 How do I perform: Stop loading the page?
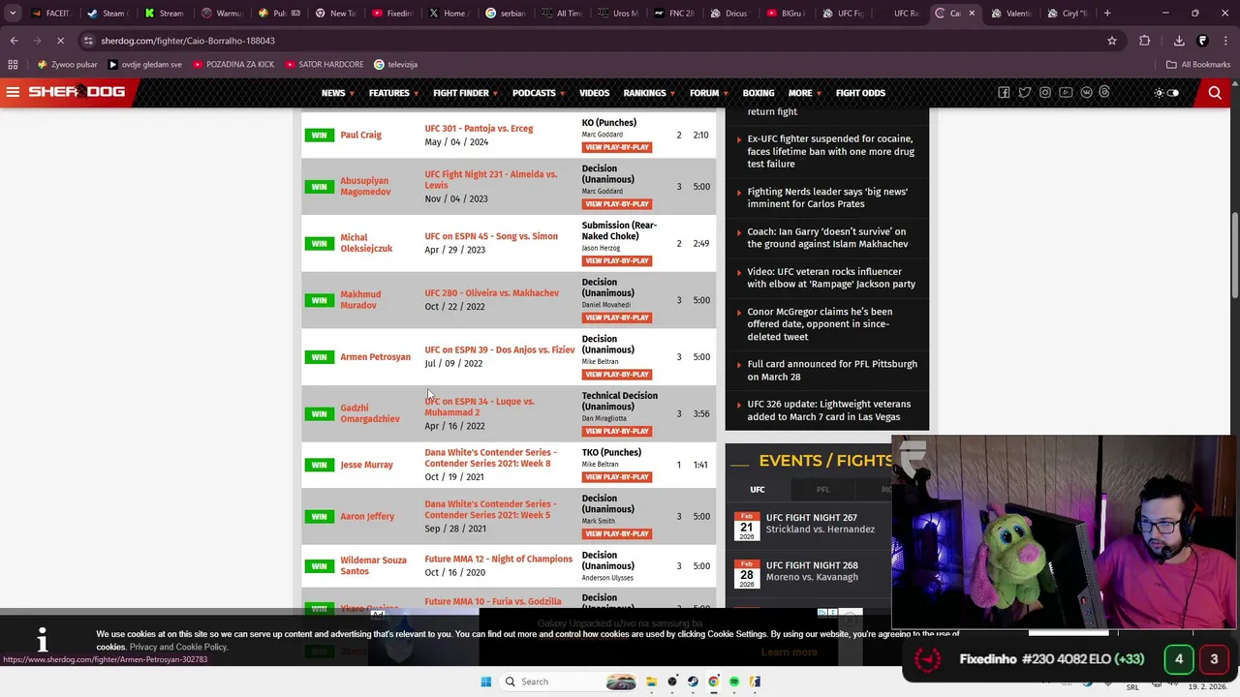tap(60, 41)
